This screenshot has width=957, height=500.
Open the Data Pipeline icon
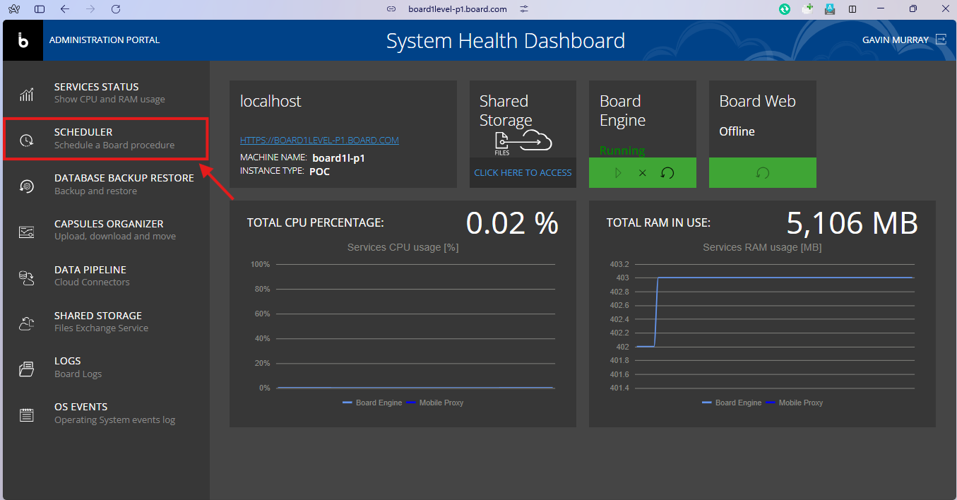click(x=26, y=277)
